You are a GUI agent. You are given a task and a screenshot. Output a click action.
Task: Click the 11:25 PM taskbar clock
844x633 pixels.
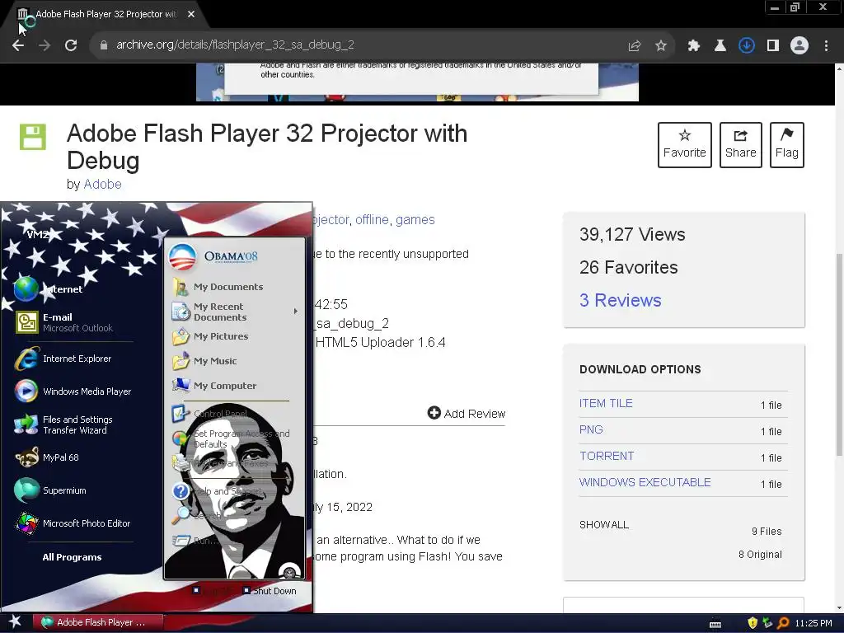tap(814, 623)
